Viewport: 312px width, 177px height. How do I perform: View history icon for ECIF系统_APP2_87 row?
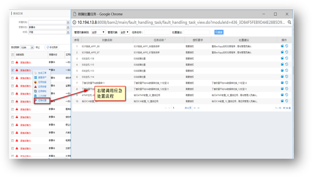(x=287, y=52)
